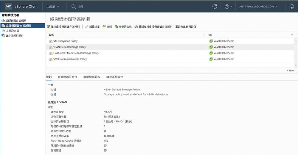Open Administrator@LAB02.COM user dropdown
Screen dimensions: 298x155
point(258,7)
